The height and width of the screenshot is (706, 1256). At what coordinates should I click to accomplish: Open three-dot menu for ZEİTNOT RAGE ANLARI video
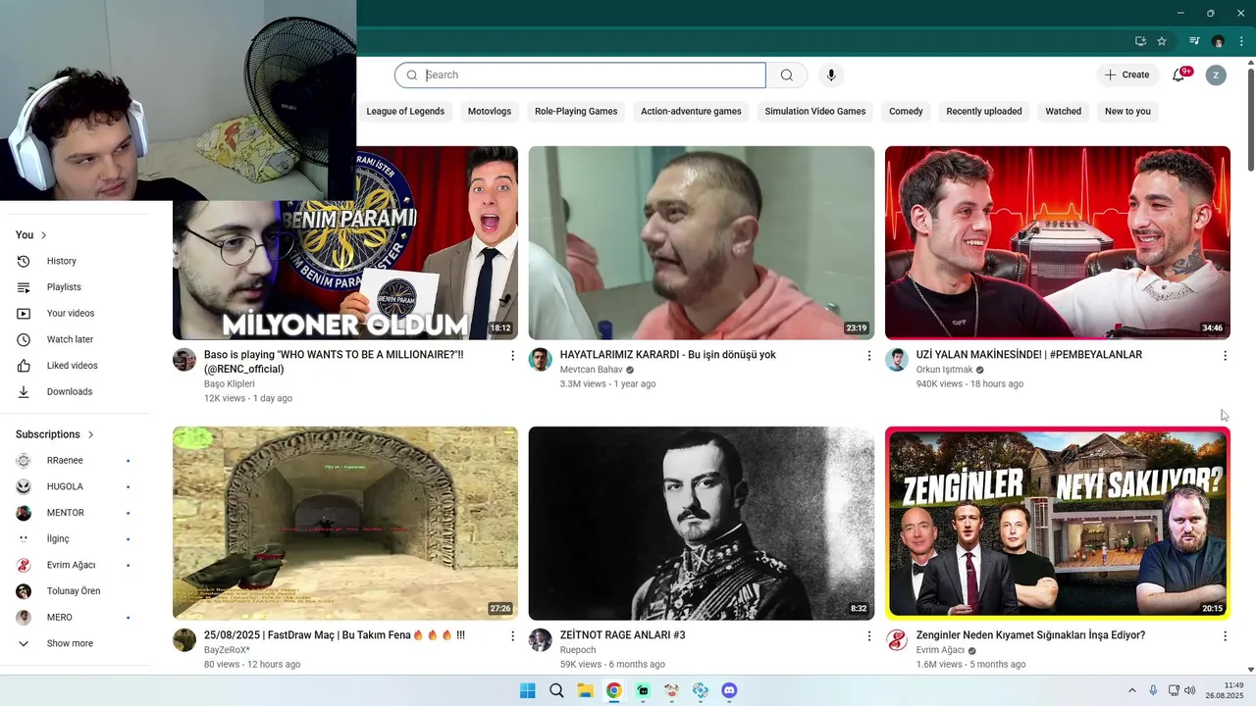coord(868,636)
